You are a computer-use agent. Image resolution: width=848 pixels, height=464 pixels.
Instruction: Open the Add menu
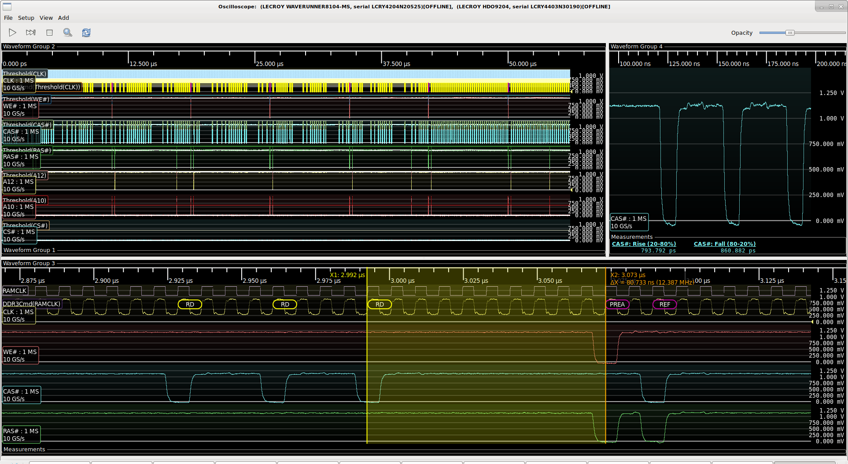[x=63, y=18]
